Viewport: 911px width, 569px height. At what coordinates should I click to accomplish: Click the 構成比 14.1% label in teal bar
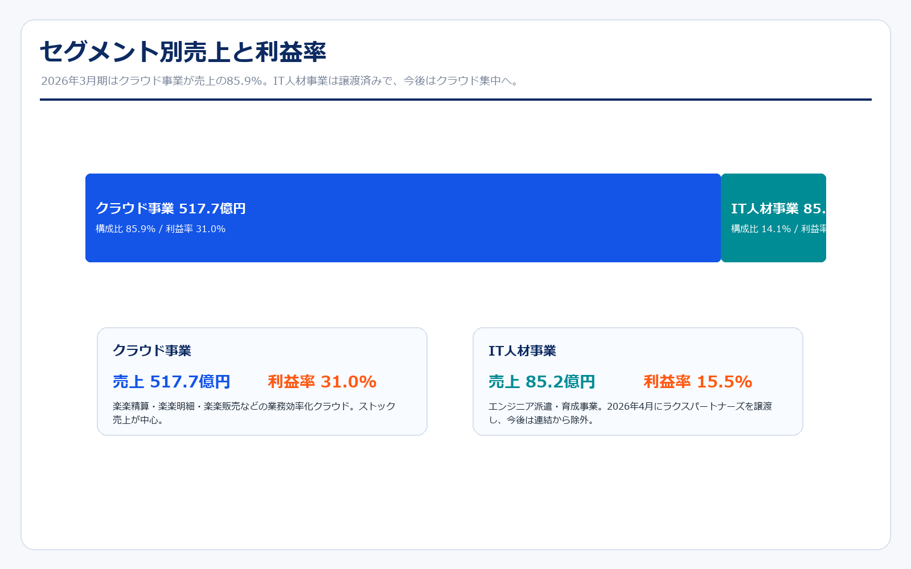pyautogui.click(x=778, y=229)
